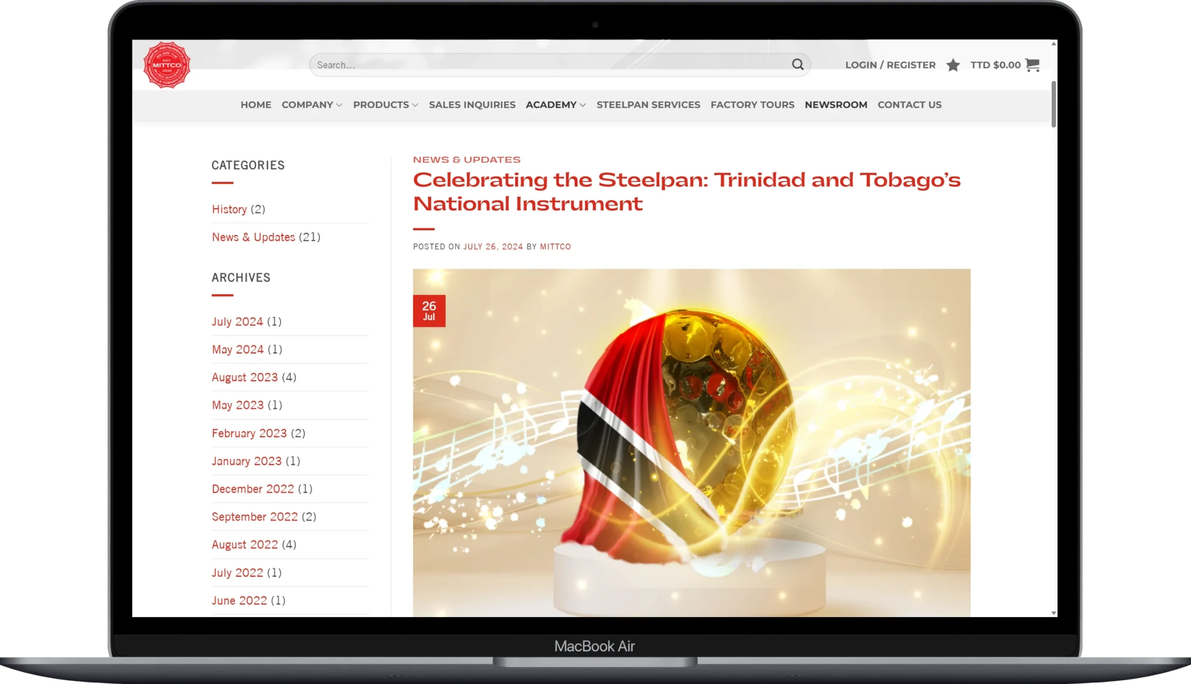This screenshot has width=1191, height=684.
Task: Open the shopping cart icon
Action: click(x=1032, y=64)
